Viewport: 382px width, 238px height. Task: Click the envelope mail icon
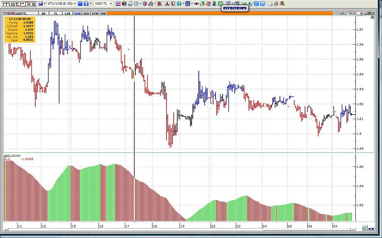click(270, 3)
